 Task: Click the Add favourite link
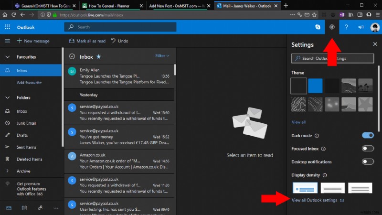29,82
